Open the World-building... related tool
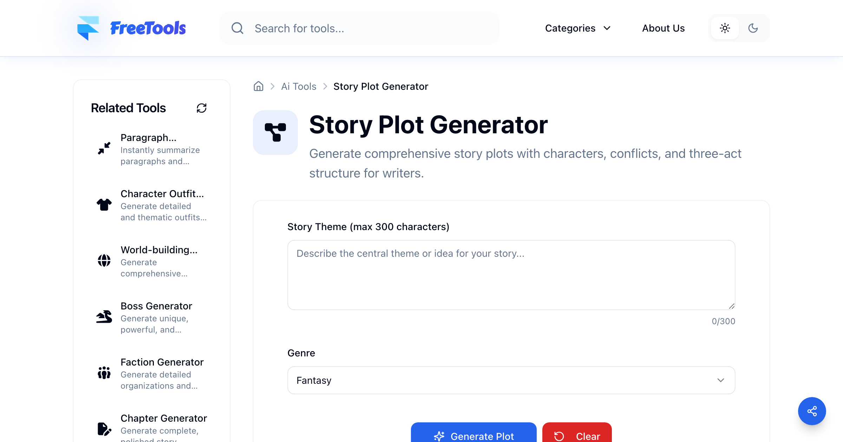This screenshot has width=843, height=442. click(152, 261)
